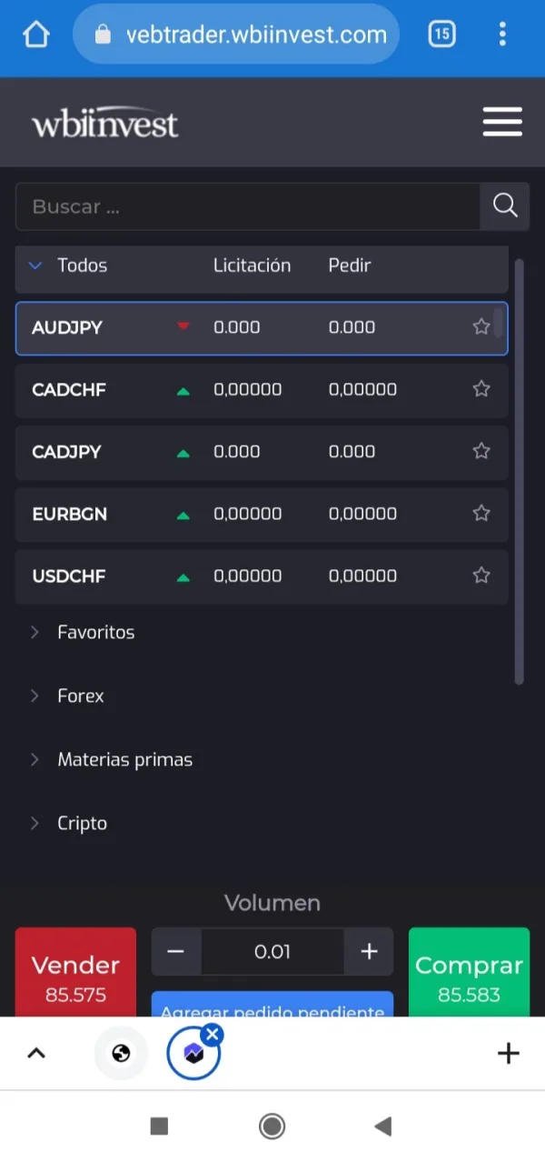545x1162 pixels.
Task: Close the pinned tab bubble
Action: pyautogui.click(x=212, y=1034)
